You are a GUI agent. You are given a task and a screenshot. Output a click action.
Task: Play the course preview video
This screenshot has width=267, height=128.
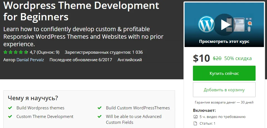[x=224, y=25]
